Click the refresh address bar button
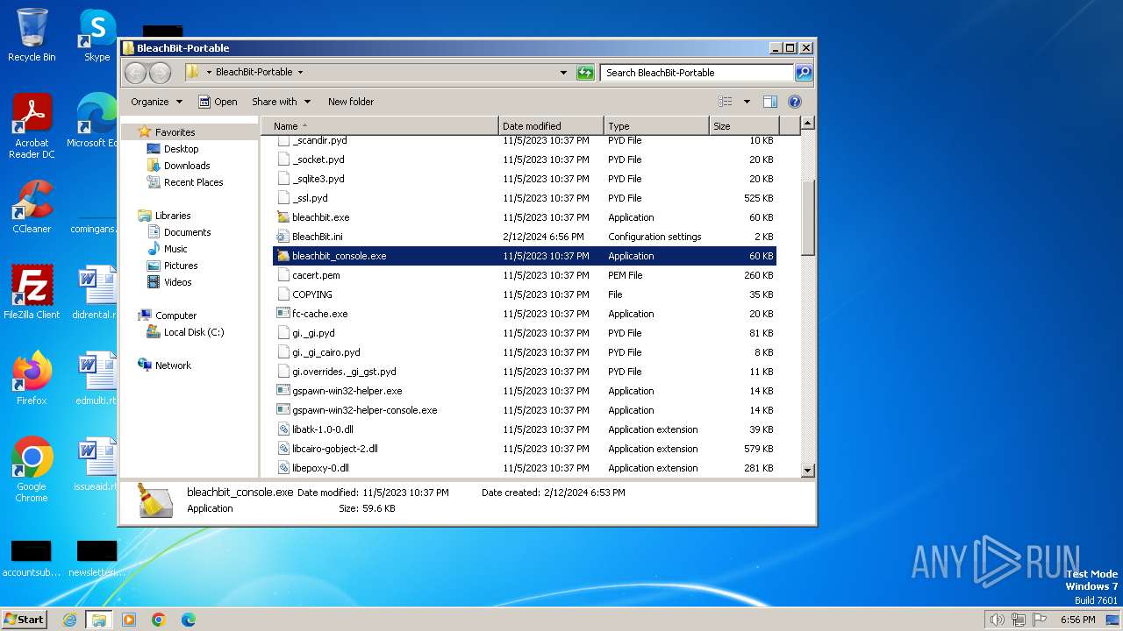Image resolution: width=1123 pixels, height=631 pixels. tap(585, 73)
